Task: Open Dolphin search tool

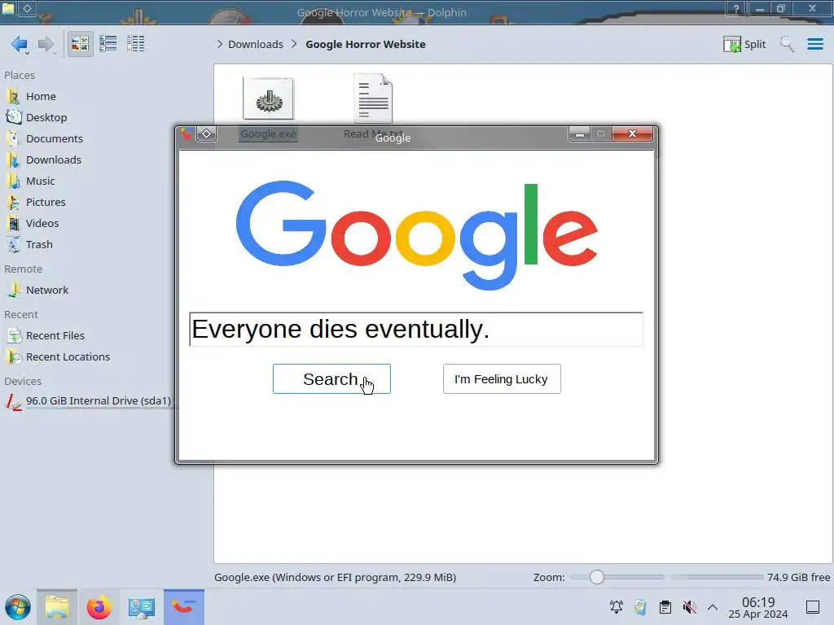Action: pos(787,44)
